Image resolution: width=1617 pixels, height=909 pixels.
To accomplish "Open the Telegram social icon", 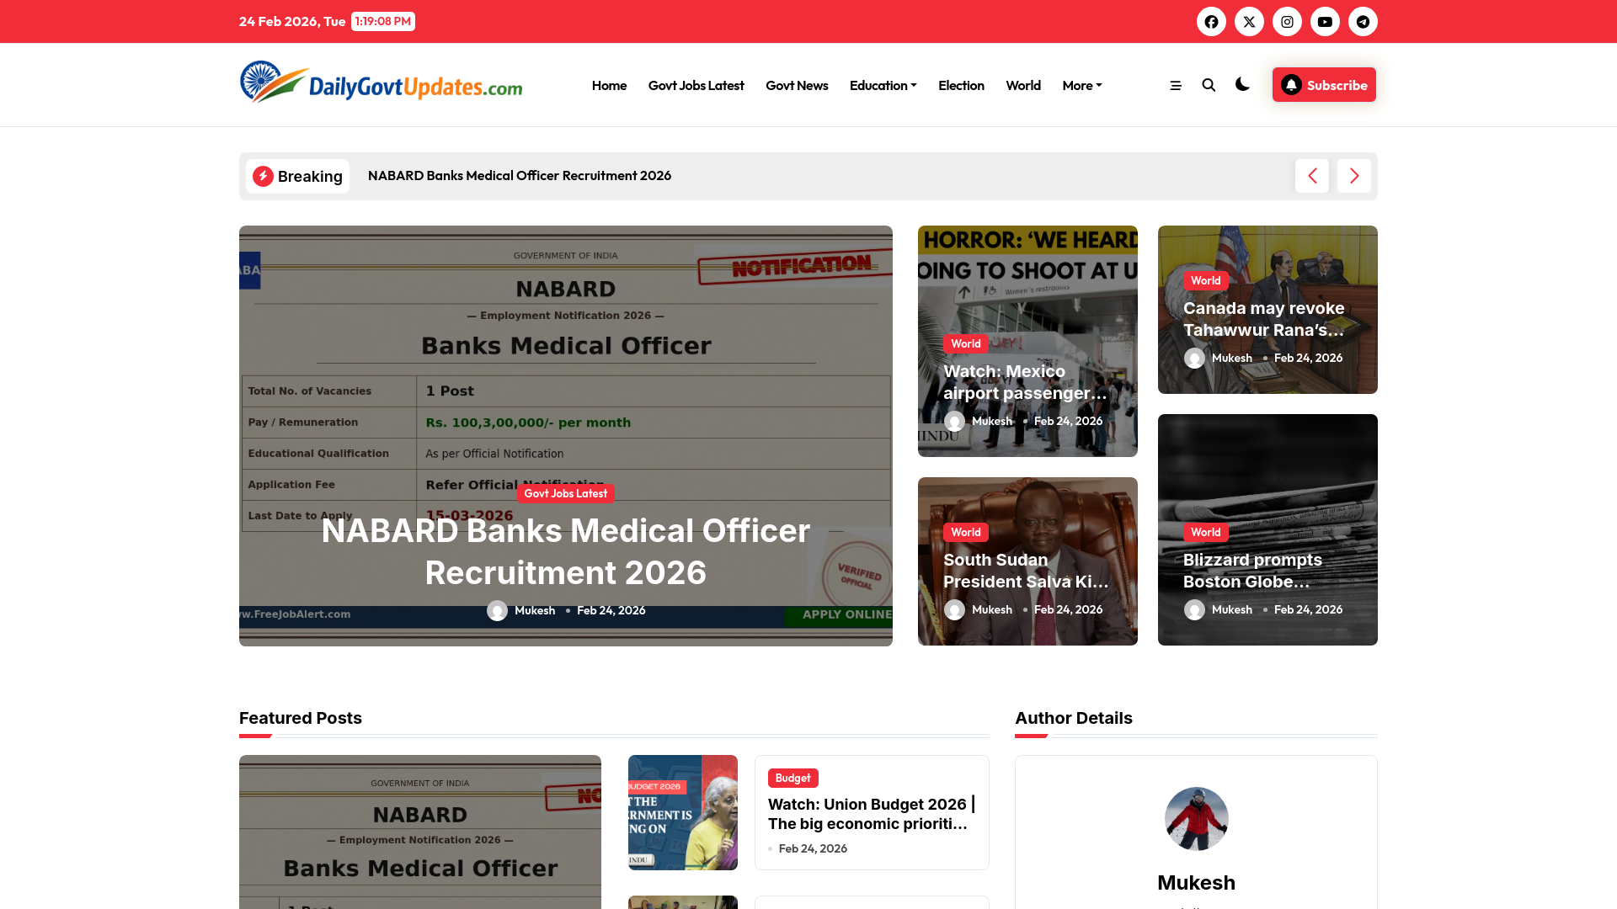I will point(1363,22).
